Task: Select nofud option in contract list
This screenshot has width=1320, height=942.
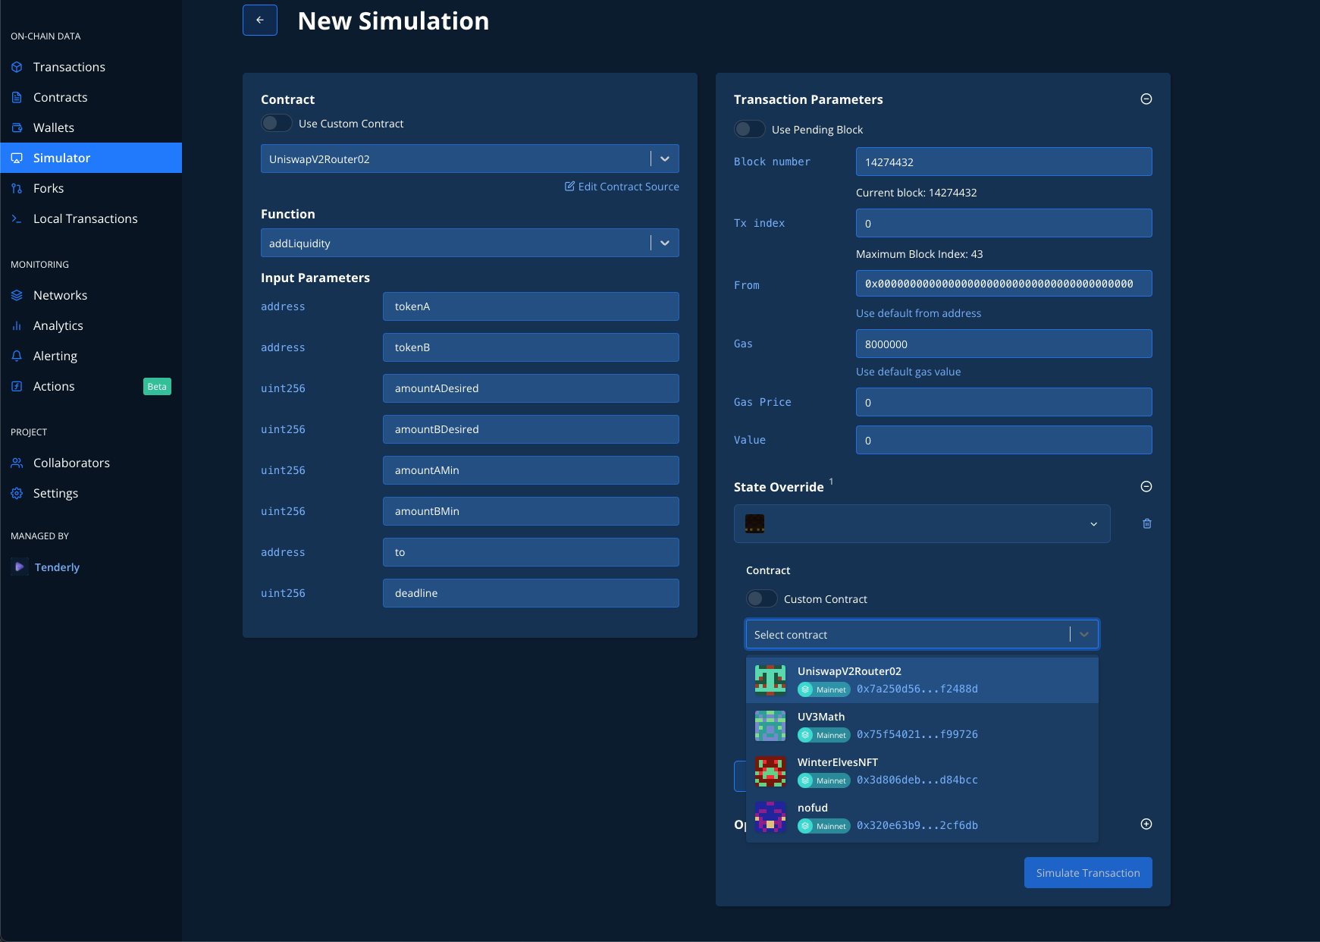Action: (x=922, y=817)
